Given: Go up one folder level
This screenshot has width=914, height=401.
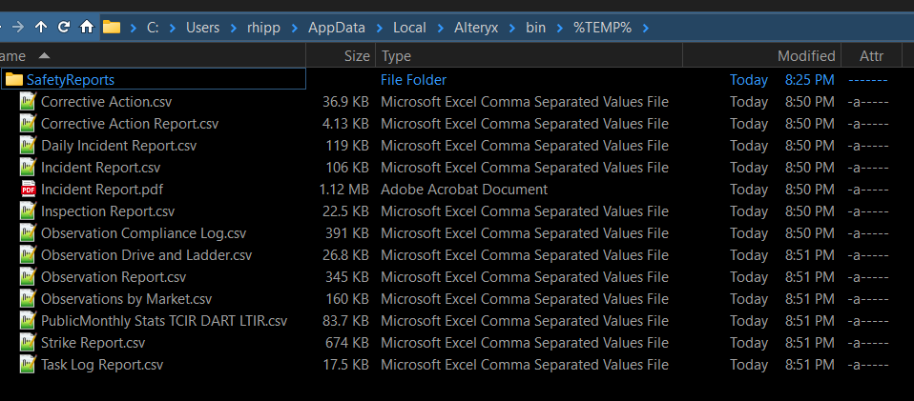Looking at the screenshot, I should click(41, 28).
